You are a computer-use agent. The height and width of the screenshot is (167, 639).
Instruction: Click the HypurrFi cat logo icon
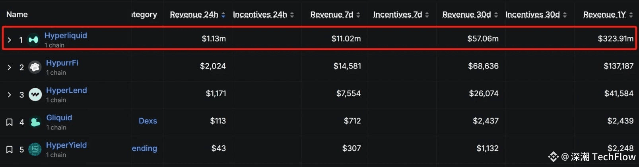click(x=35, y=67)
